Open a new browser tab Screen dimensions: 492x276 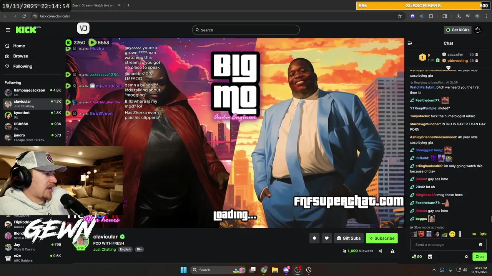pyautogui.click(x=128, y=5)
